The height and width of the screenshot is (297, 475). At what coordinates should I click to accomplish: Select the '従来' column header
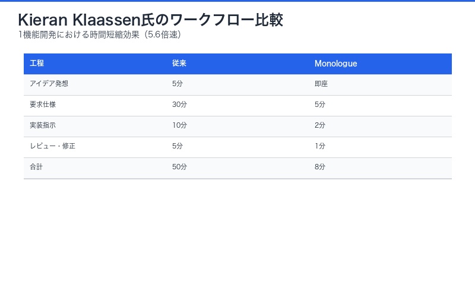(179, 64)
